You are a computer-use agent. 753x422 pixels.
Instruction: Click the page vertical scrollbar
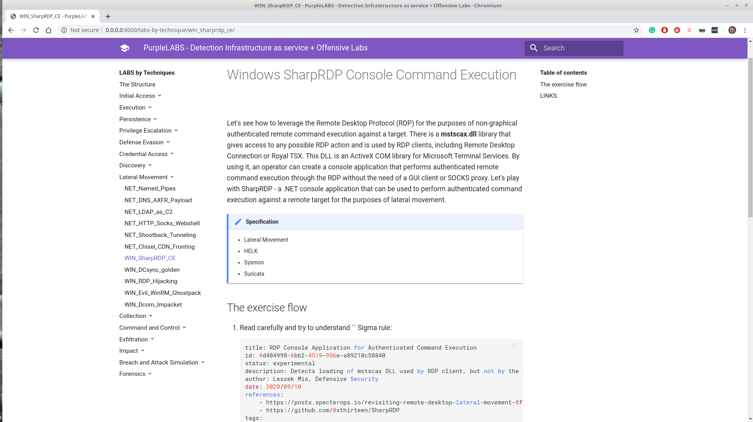click(750, 137)
